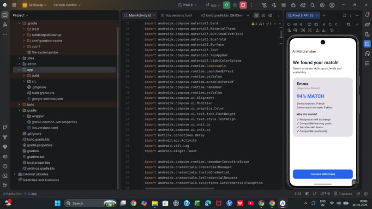Switch editor to Design view
The width and height of the screenshot is (372, 209).
[x=270, y=15]
